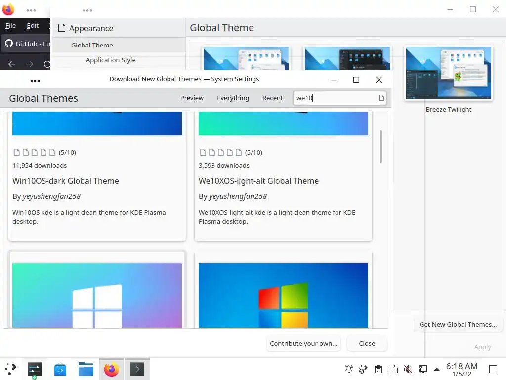This screenshot has width=506, height=380.
Task: Click Show Desktop icon in the taskbar
Action: [493, 369]
